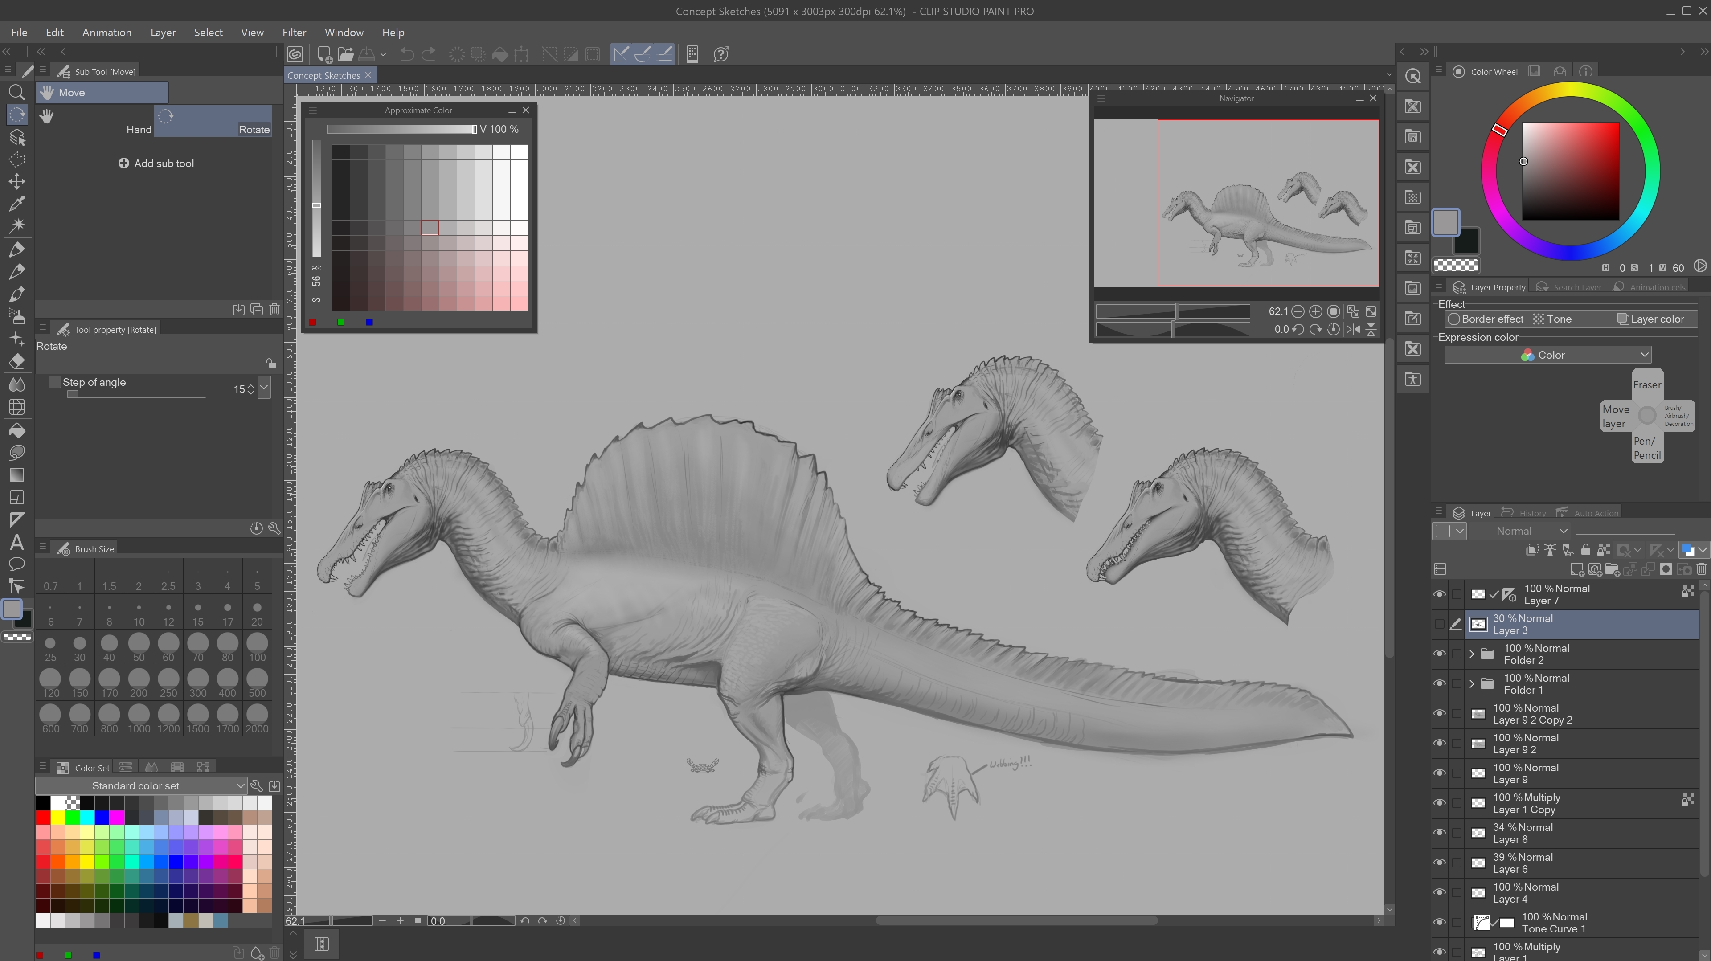Expand Folder 2 in layer list
The width and height of the screenshot is (1711, 961).
(x=1472, y=654)
